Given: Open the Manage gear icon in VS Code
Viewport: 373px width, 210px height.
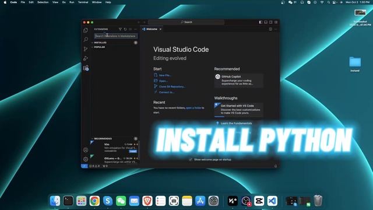Looking at the screenshot, I should pyautogui.click(x=86, y=159).
